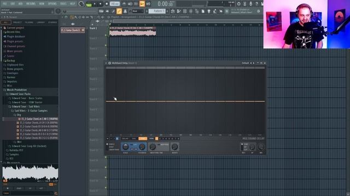Screen dimensions: 350x196
Task: Click the transport record button
Action: 107,4
